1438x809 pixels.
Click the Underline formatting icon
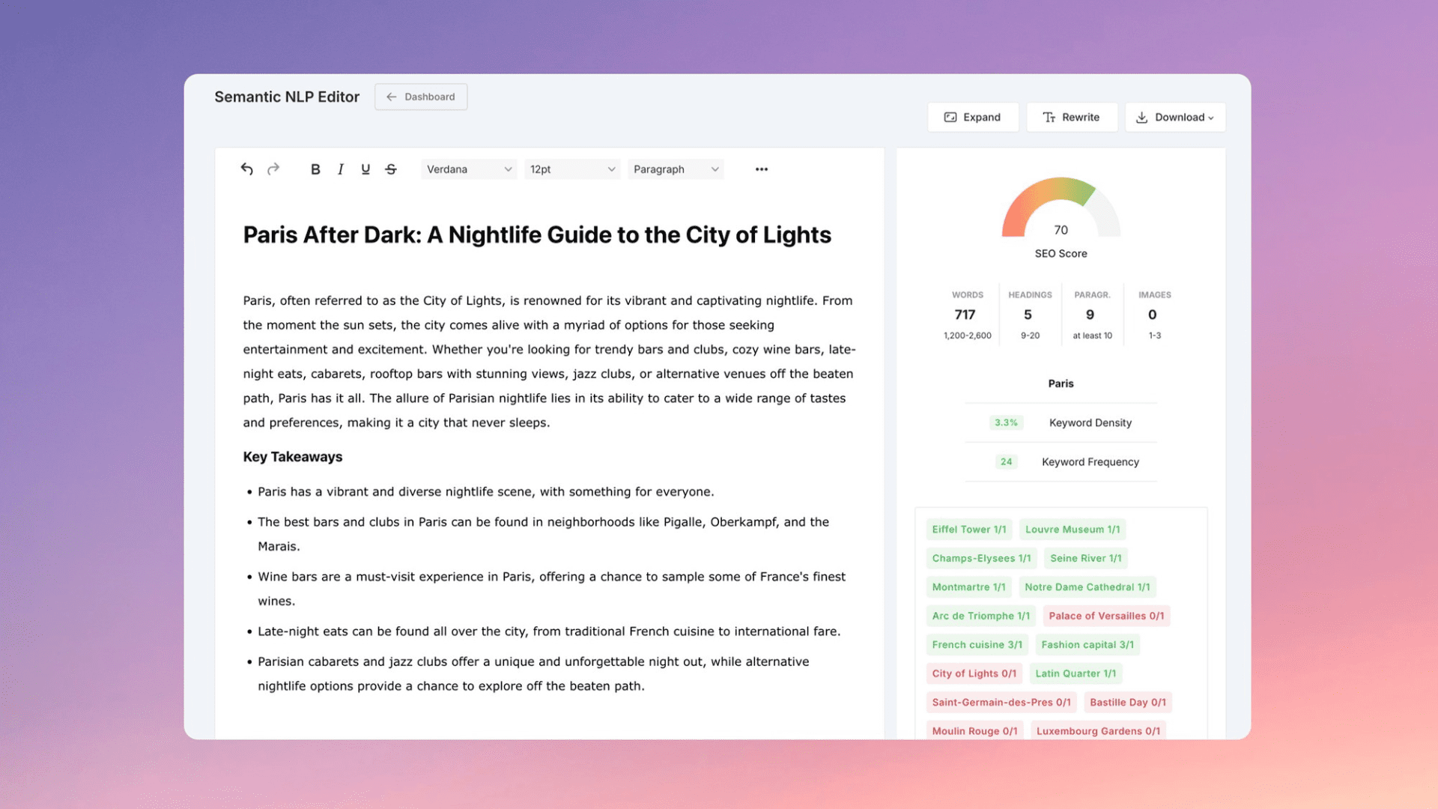(365, 169)
